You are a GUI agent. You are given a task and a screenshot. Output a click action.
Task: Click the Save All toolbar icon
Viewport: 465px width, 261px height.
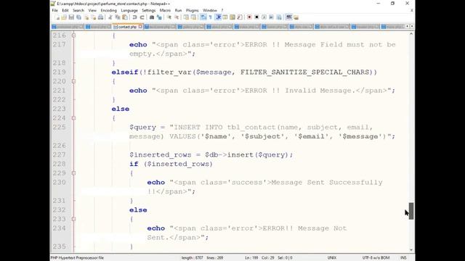[x=78, y=17]
